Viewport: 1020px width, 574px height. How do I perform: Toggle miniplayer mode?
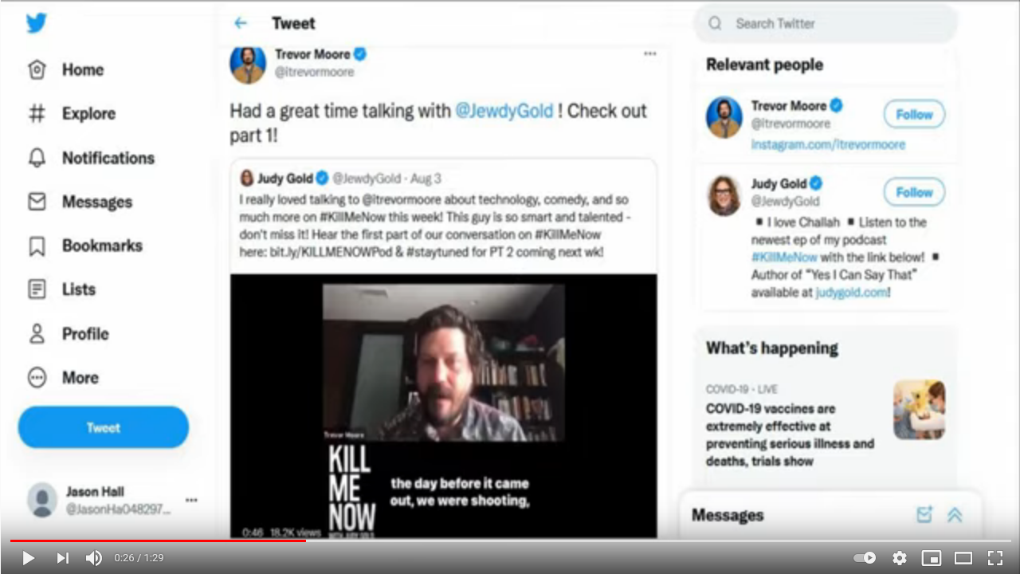(x=932, y=558)
